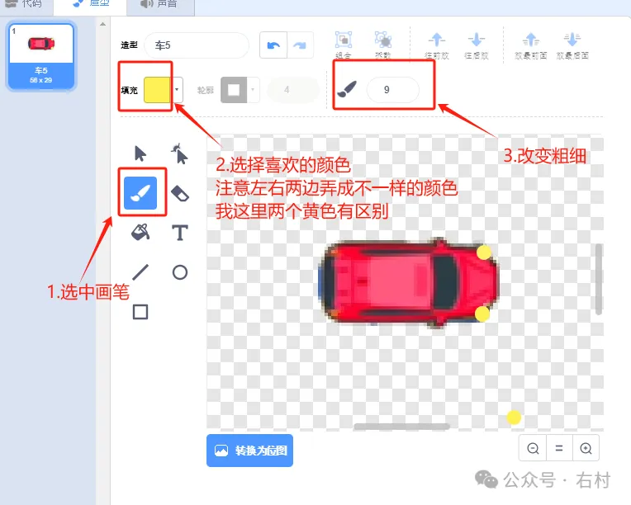Screen dimensions: 631x505
Task: Click brush size icon beside value 9
Action: (347, 89)
